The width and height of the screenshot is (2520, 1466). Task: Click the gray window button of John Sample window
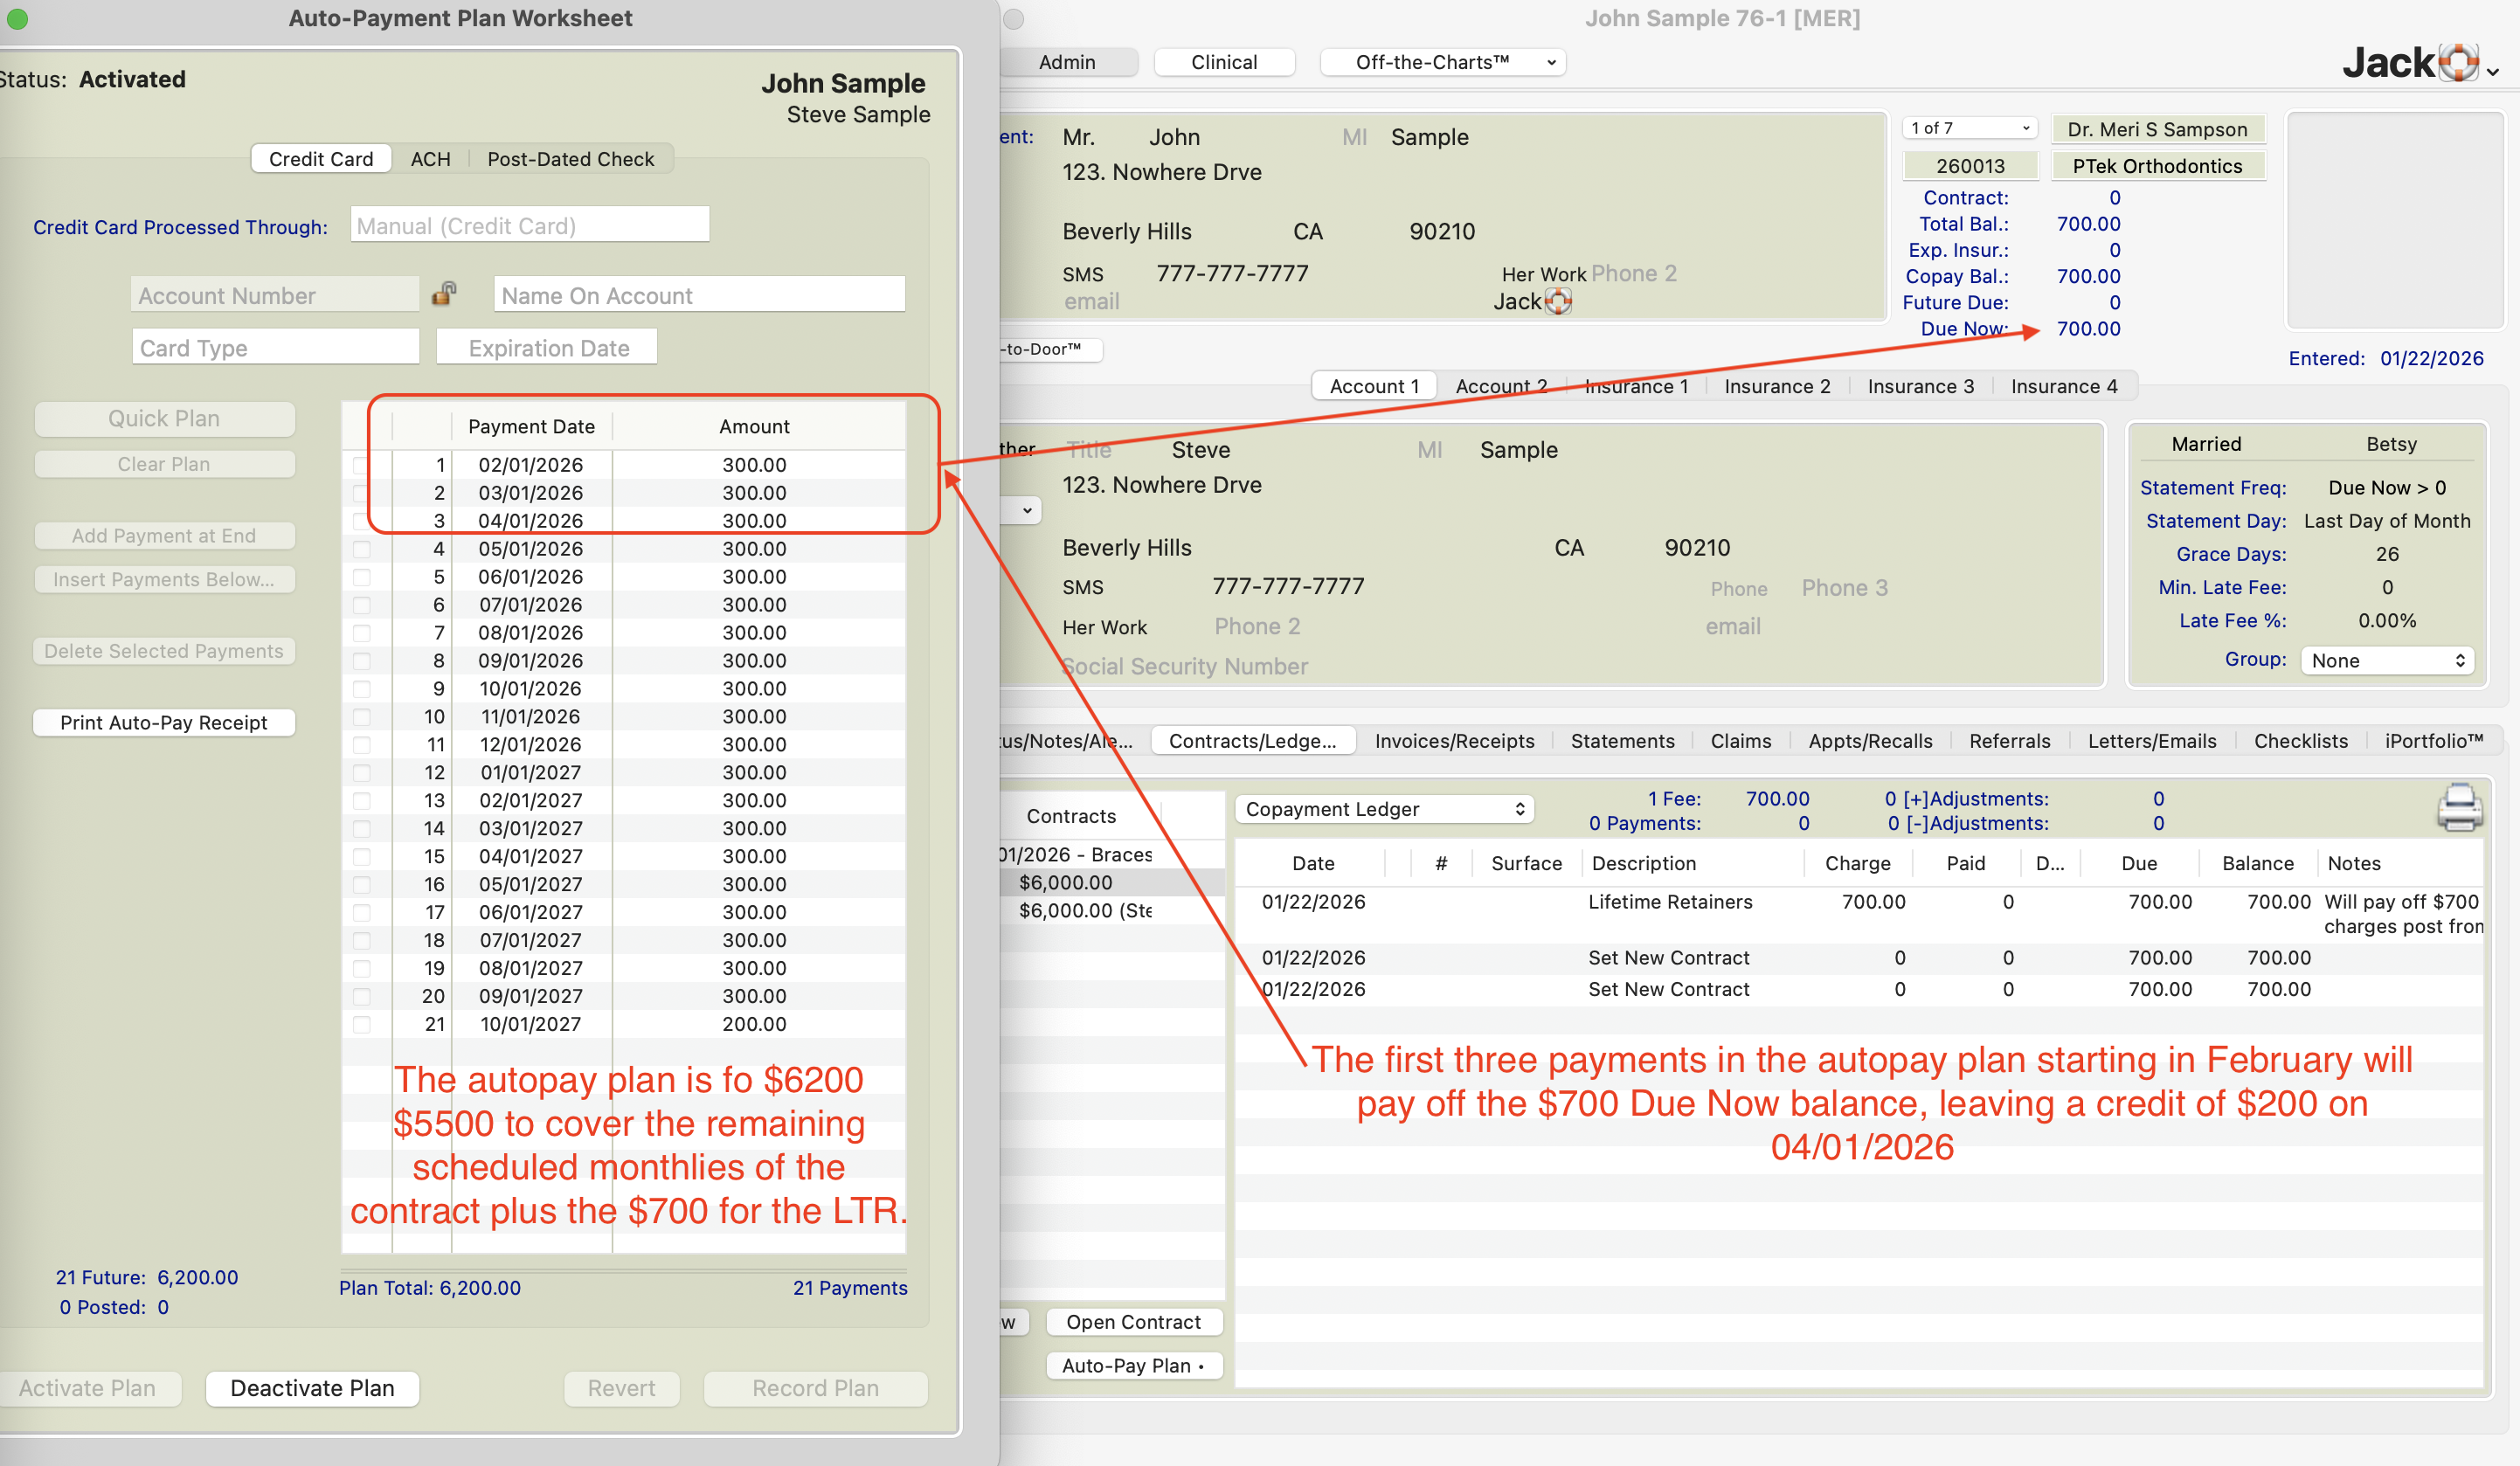point(1013,18)
